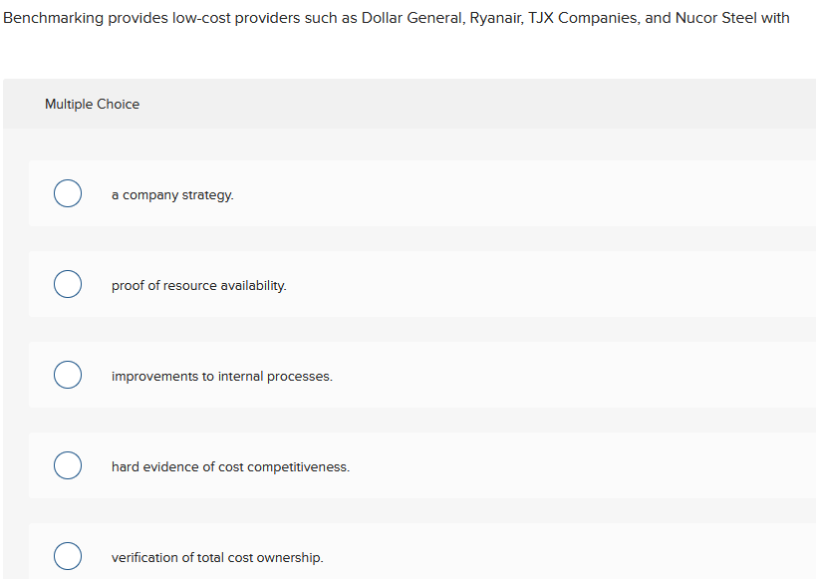Click the fourth answer option row
816x579 pixels.
(x=399, y=466)
